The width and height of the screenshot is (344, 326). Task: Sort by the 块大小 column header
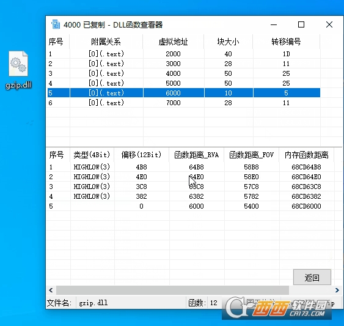point(228,42)
